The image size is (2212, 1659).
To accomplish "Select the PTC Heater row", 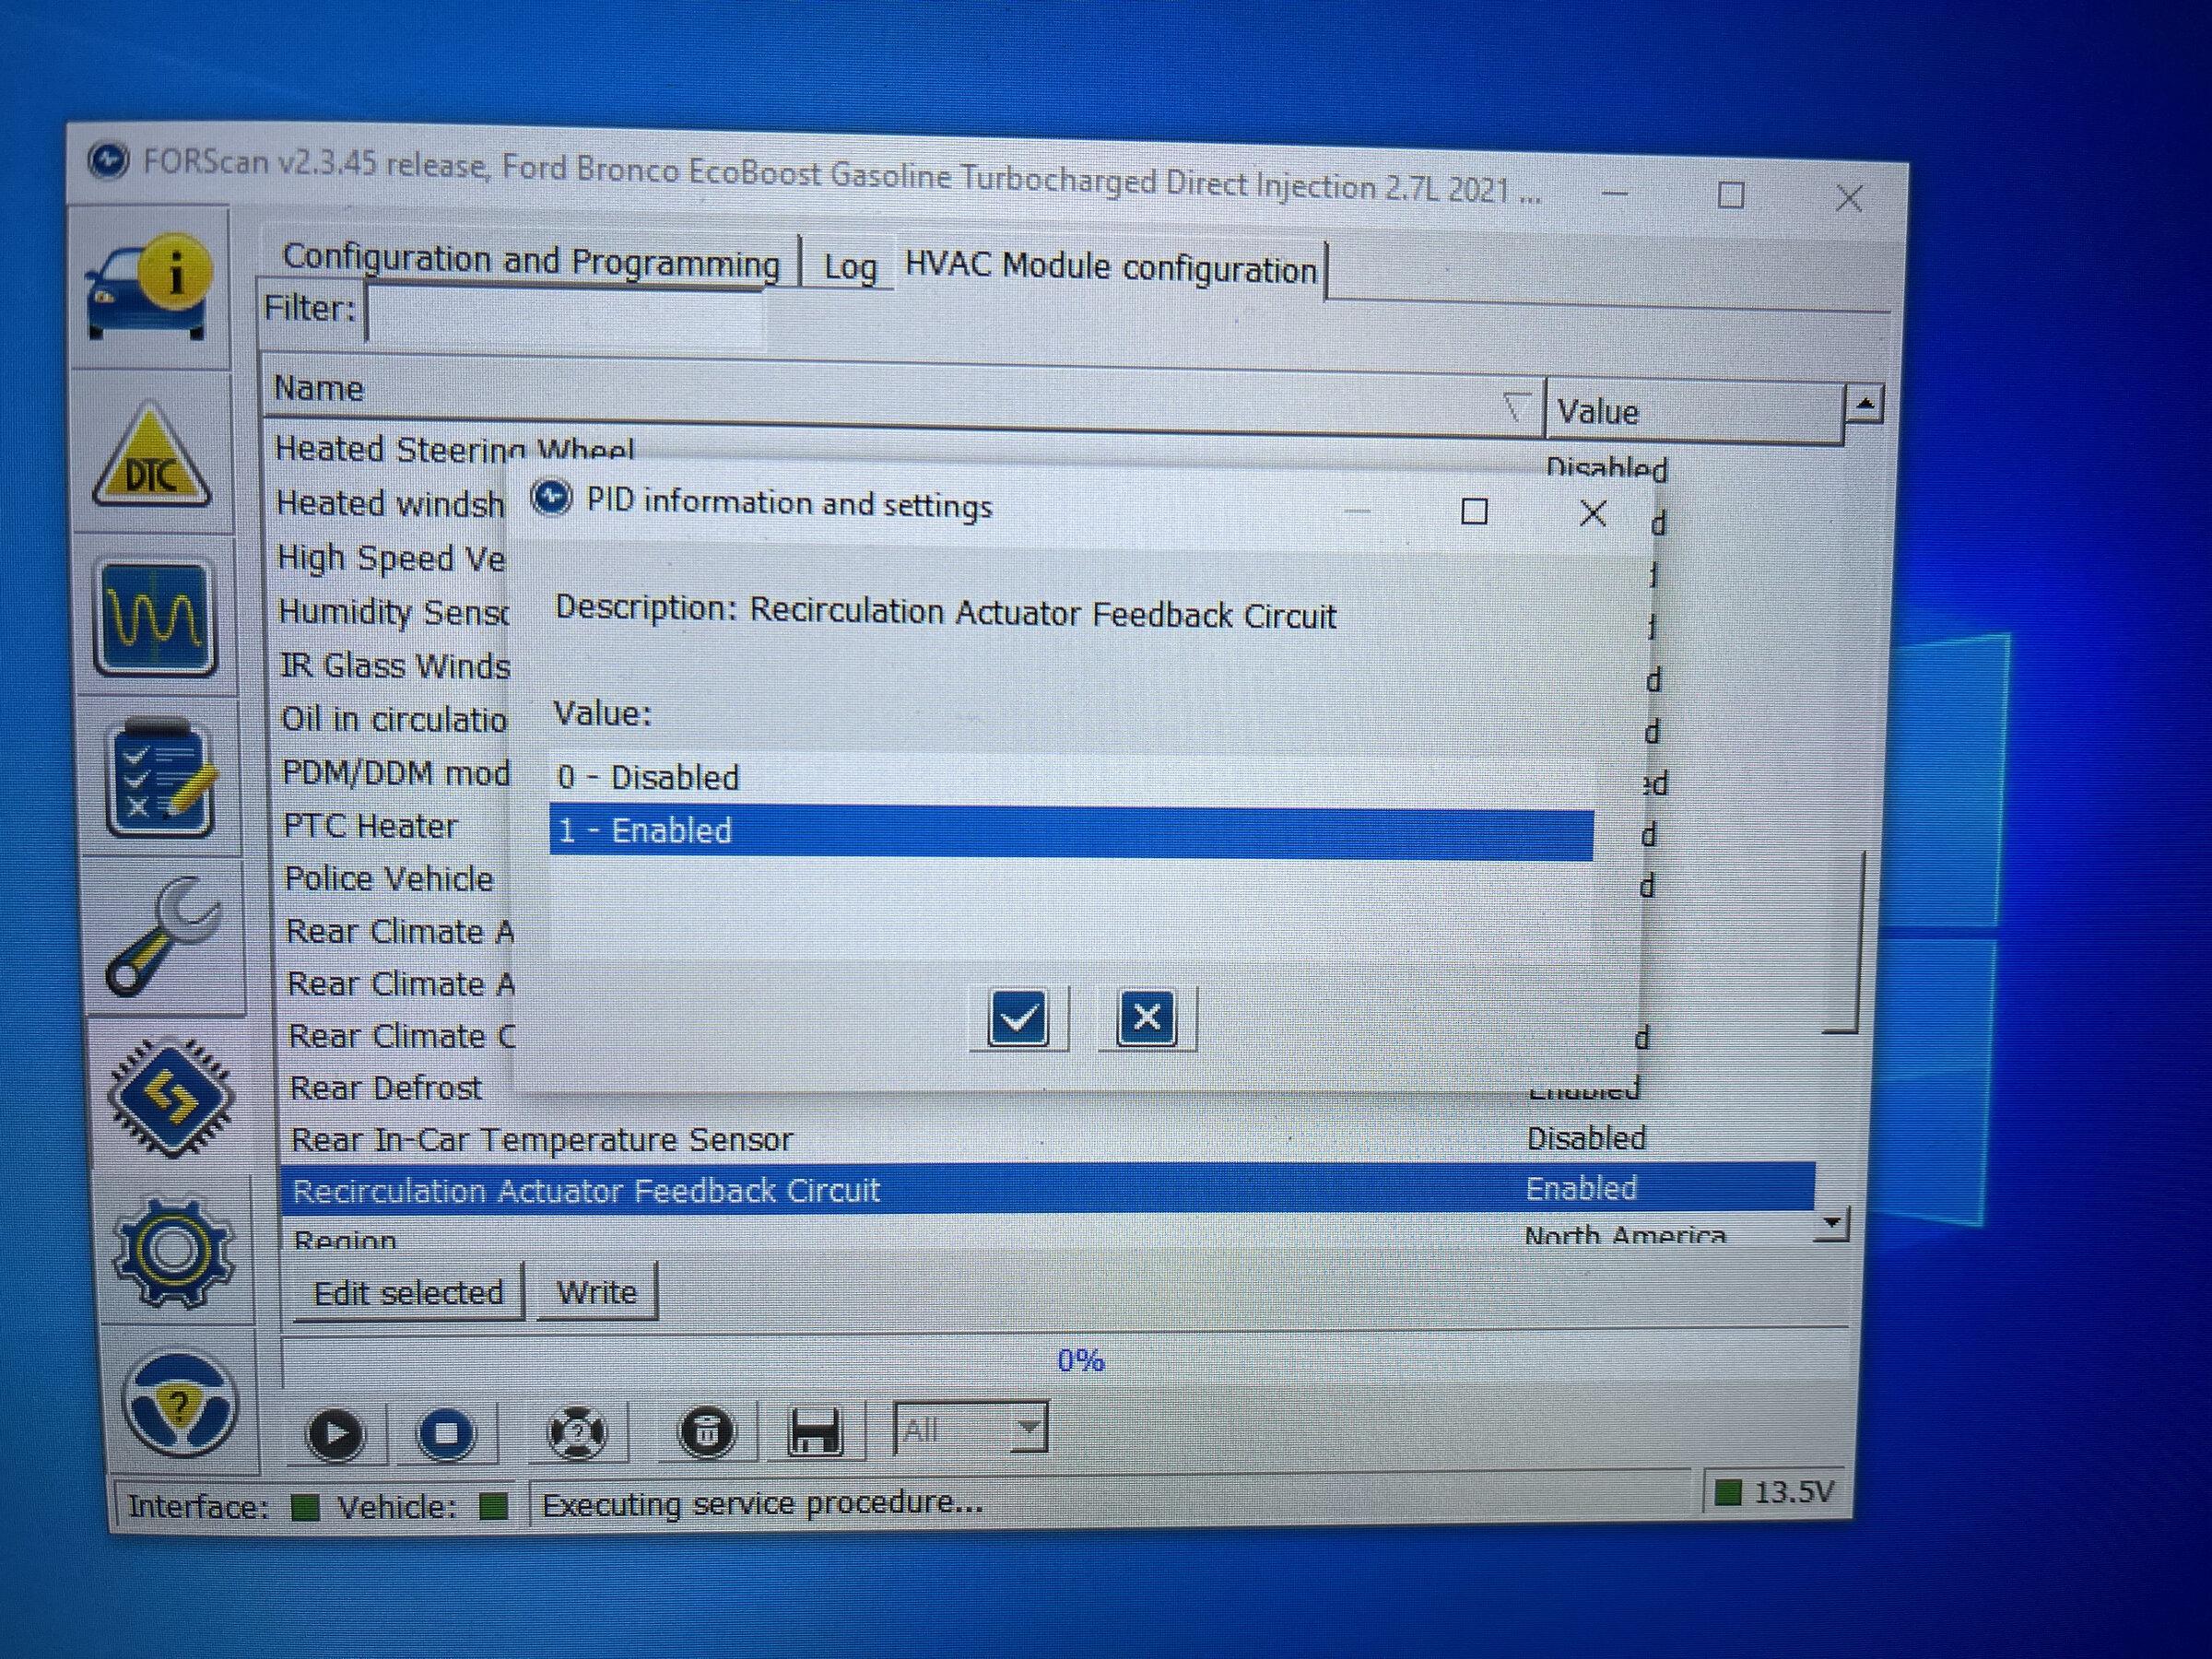I will [x=370, y=826].
